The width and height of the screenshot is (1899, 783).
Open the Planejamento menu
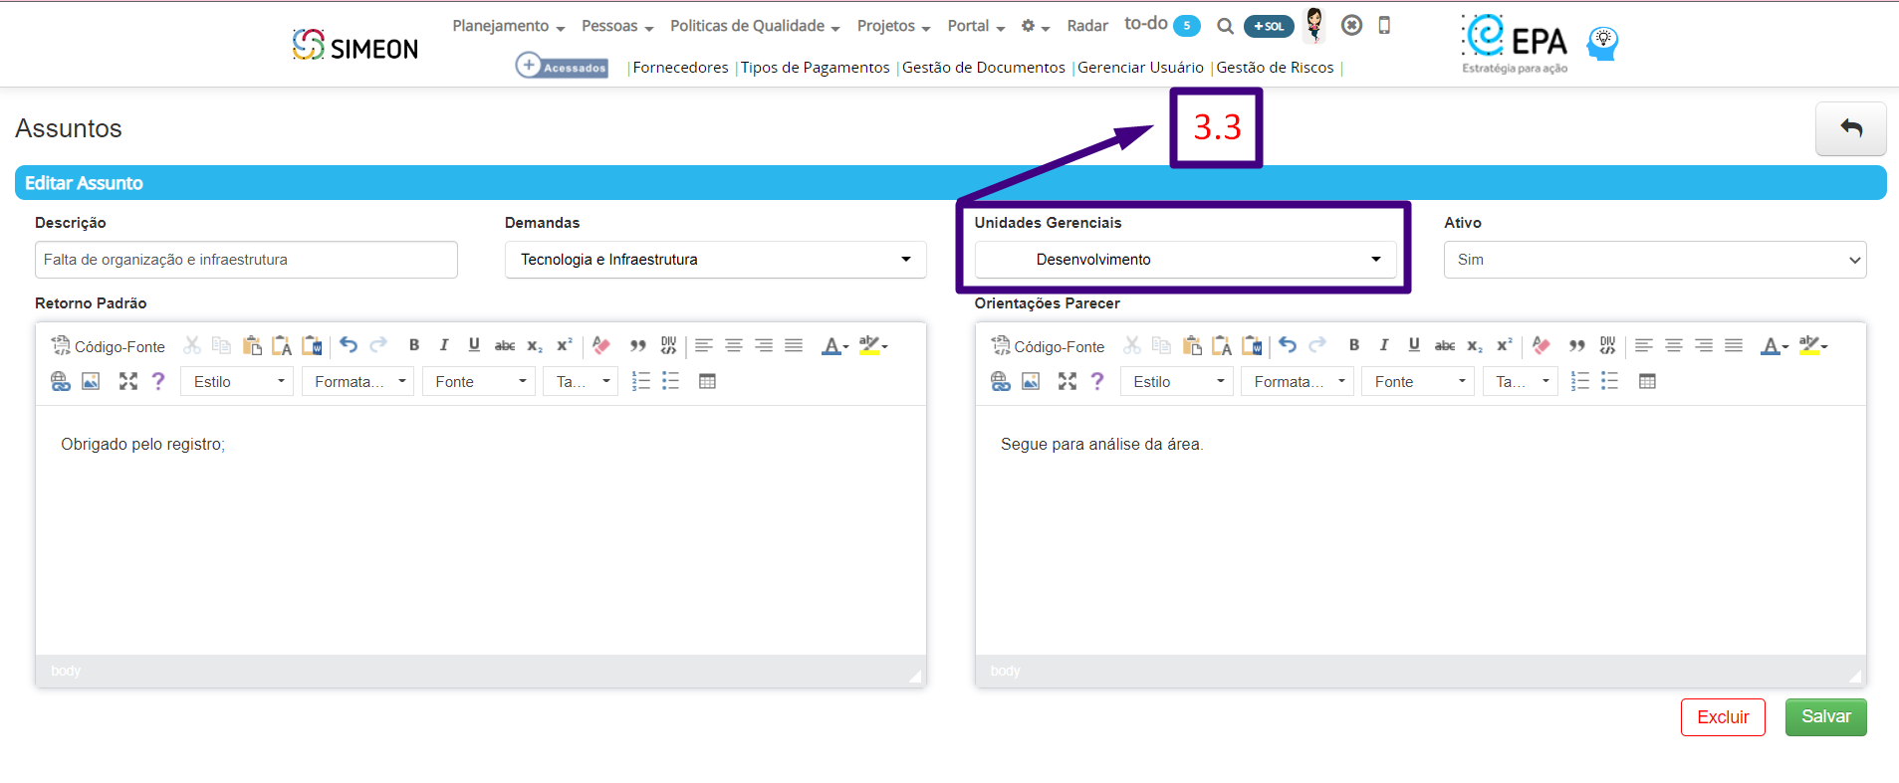(508, 26)
